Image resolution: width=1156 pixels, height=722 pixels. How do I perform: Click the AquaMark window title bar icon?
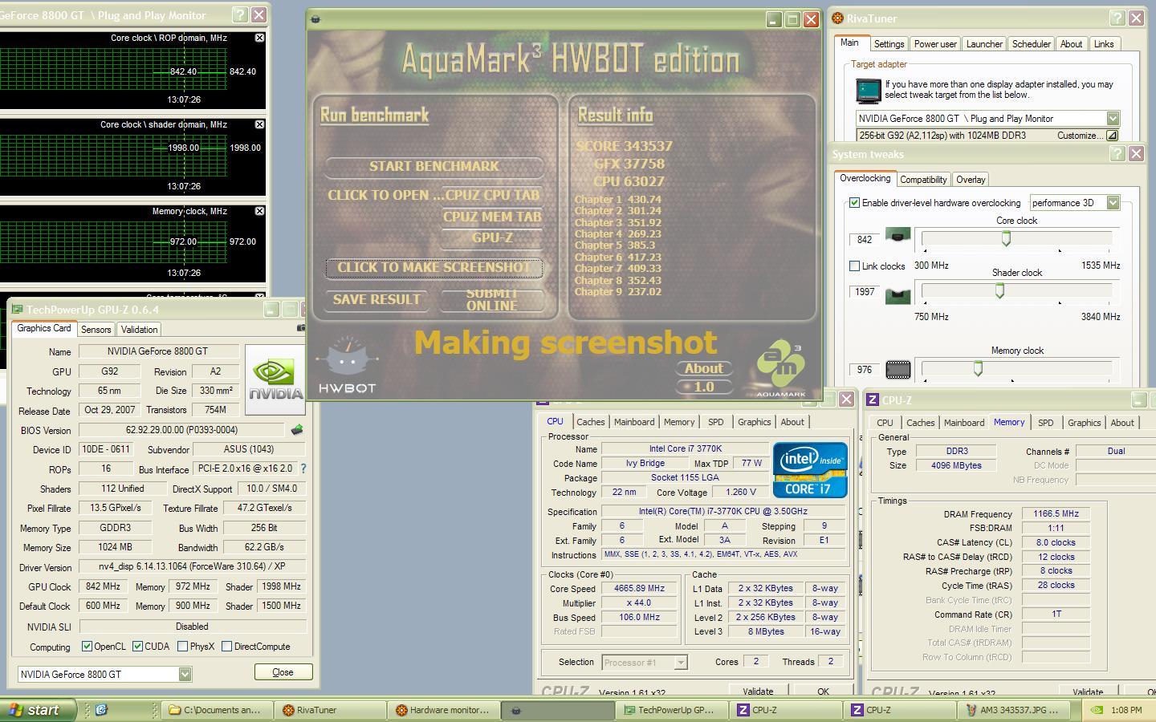tap(315, 19)
